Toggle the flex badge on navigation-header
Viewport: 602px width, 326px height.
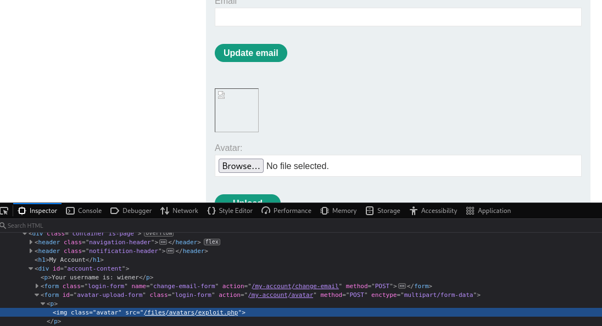pos(212,242)
